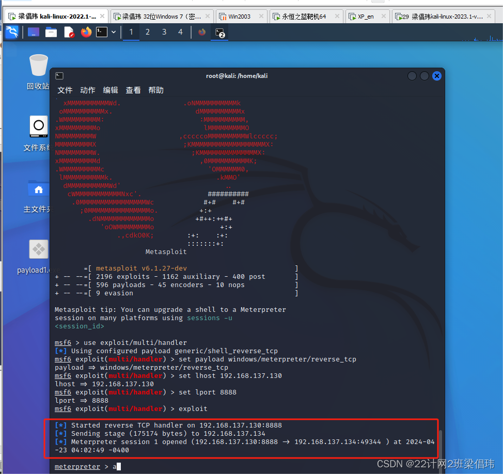Click the 'Metasploit' banner title text
Screen dimensions: 503x474
click(166, 252)
